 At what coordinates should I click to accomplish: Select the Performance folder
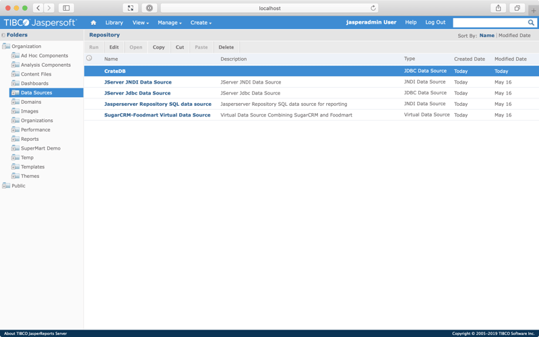click(36, 129)
